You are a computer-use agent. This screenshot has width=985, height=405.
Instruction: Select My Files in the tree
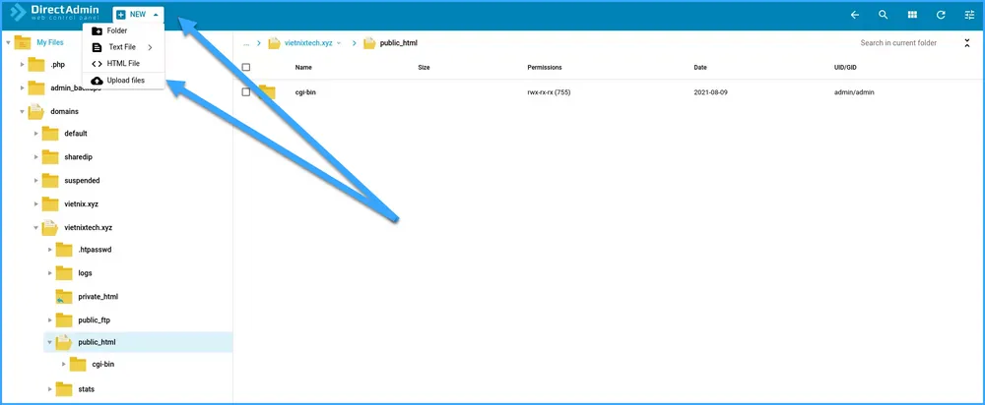[x=49, y=42]
